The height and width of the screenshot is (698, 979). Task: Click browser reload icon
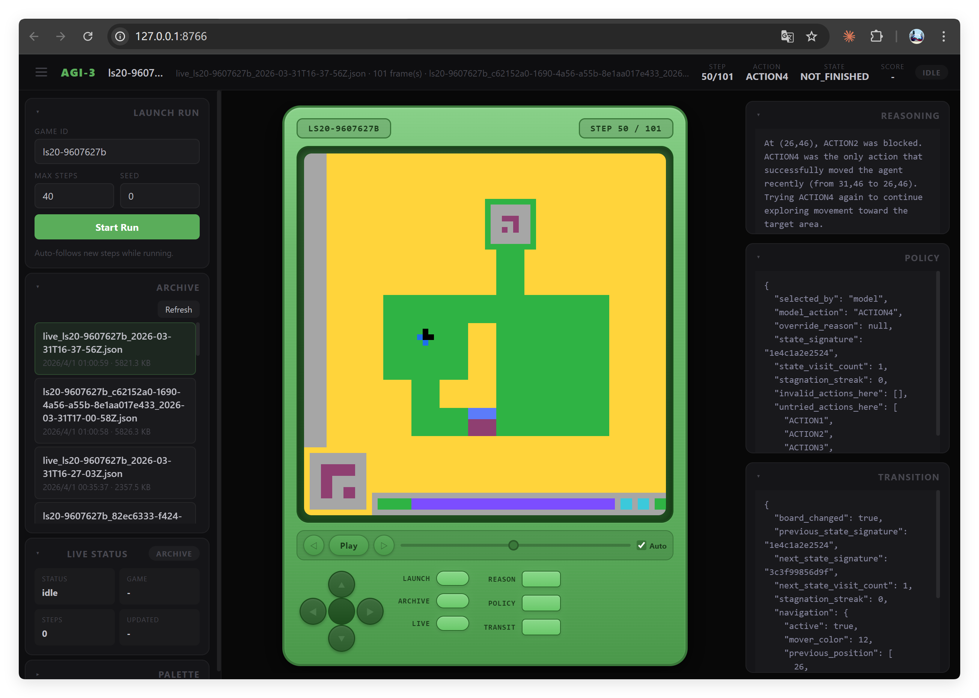click(x=88, y=36)
